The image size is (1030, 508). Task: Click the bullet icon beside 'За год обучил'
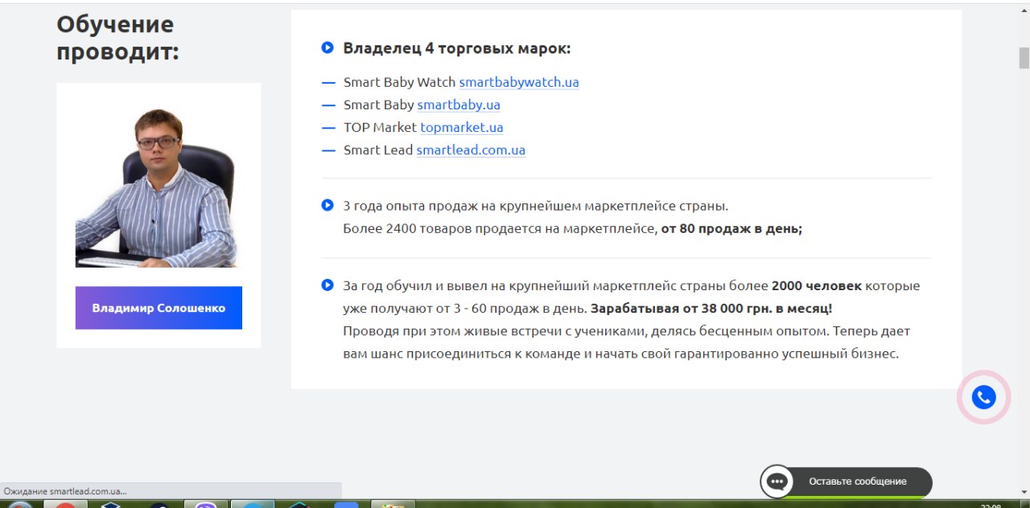click(x=328, y=285)
